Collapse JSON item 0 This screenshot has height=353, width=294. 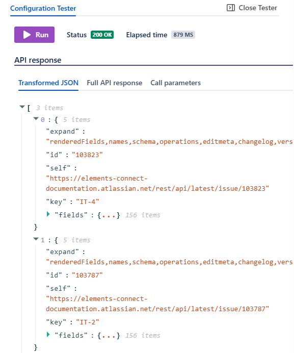36,118
